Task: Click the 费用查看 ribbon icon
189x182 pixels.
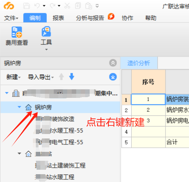Action: [17, 32]
